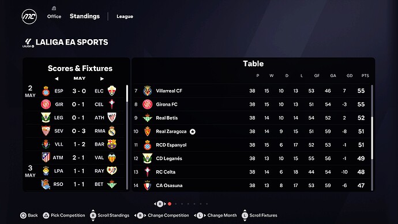Click the Pick Competition prompt

64,215
